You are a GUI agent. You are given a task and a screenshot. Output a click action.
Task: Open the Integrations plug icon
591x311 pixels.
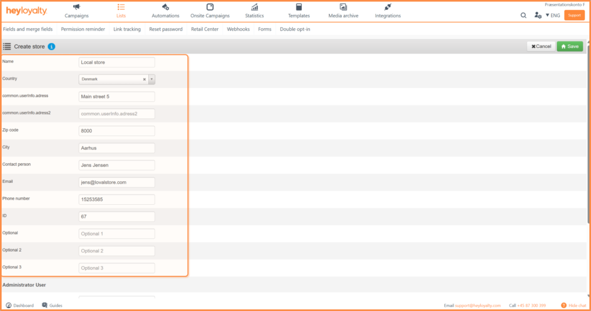(x=387, y=7)
